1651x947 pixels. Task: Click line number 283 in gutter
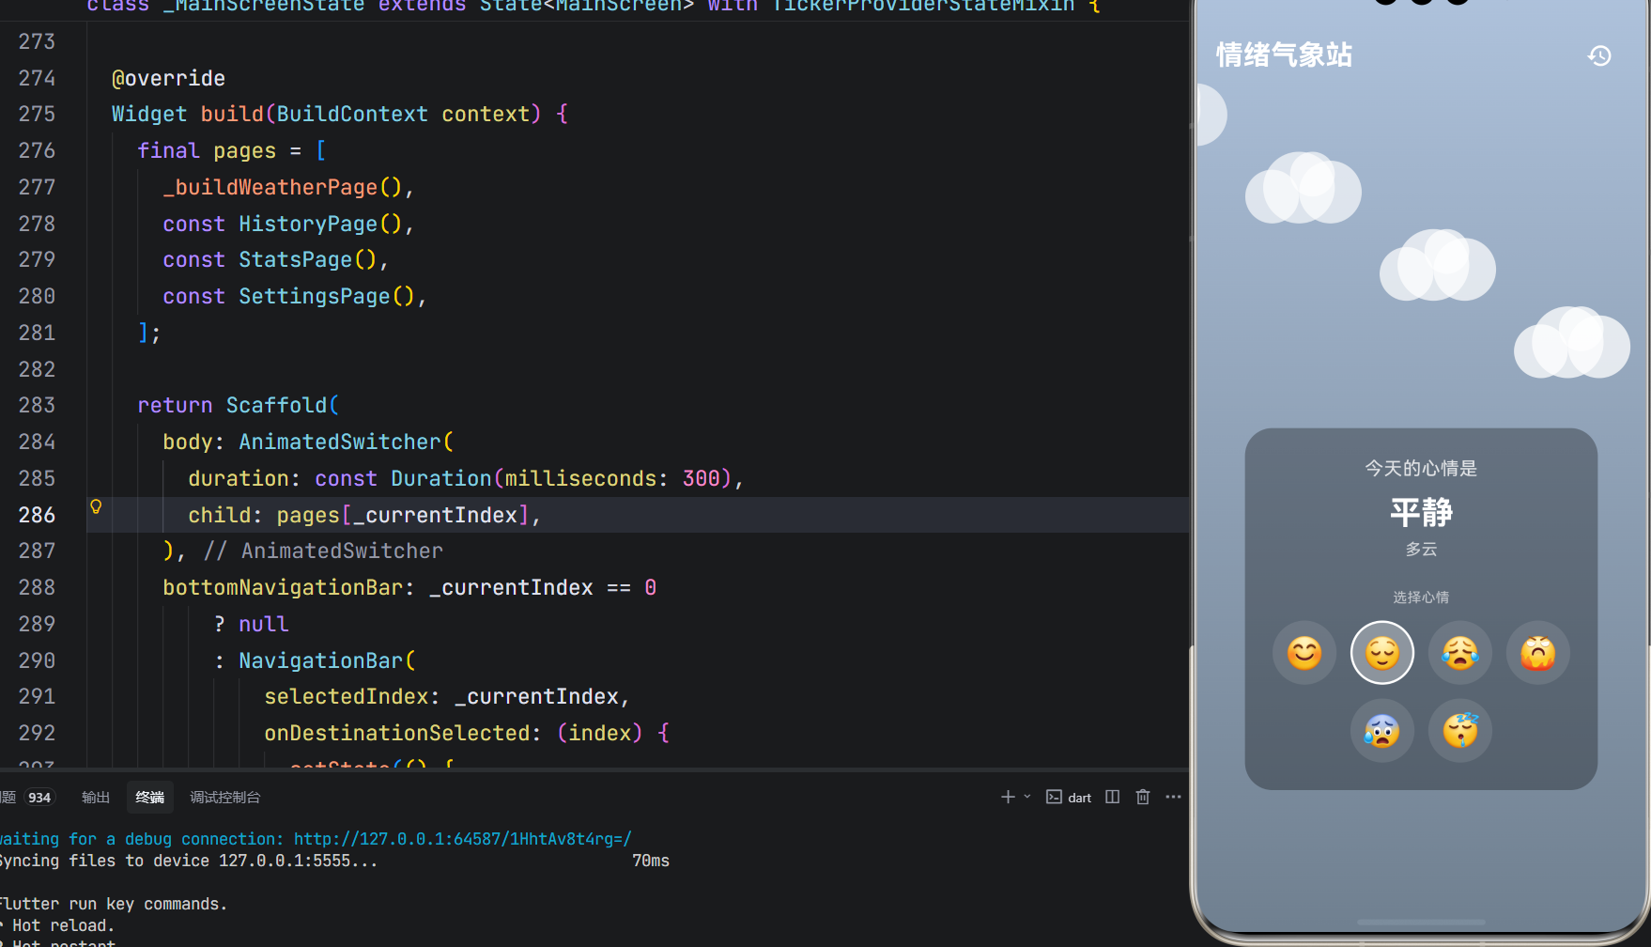tap(37, 405)
